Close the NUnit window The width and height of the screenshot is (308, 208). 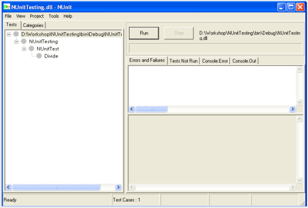pyautogui.click(x=300, y=8)
